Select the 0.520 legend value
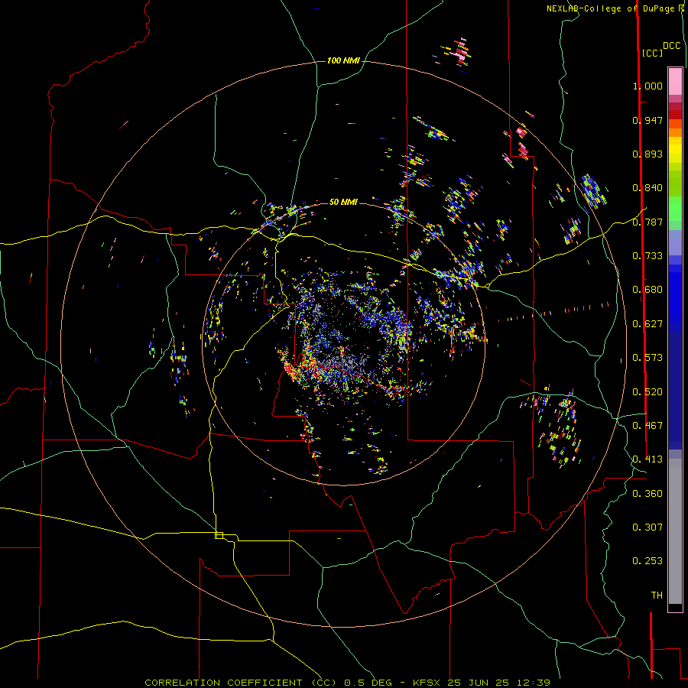 [647, 392]
